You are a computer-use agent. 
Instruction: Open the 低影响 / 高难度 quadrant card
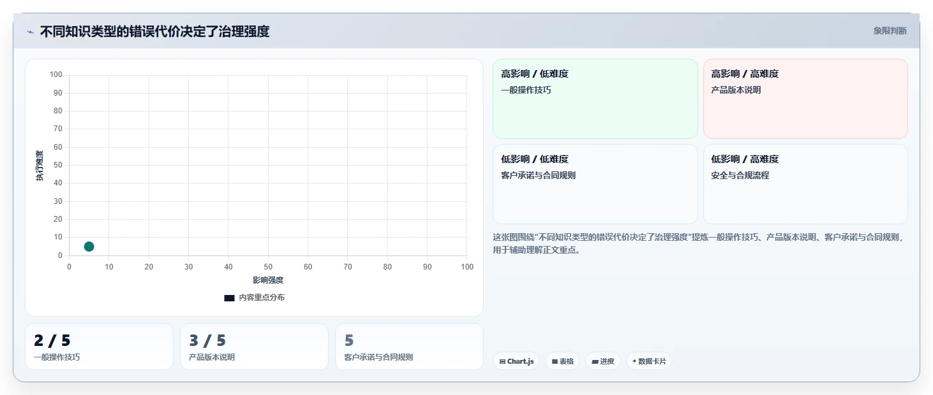[805, 184]
